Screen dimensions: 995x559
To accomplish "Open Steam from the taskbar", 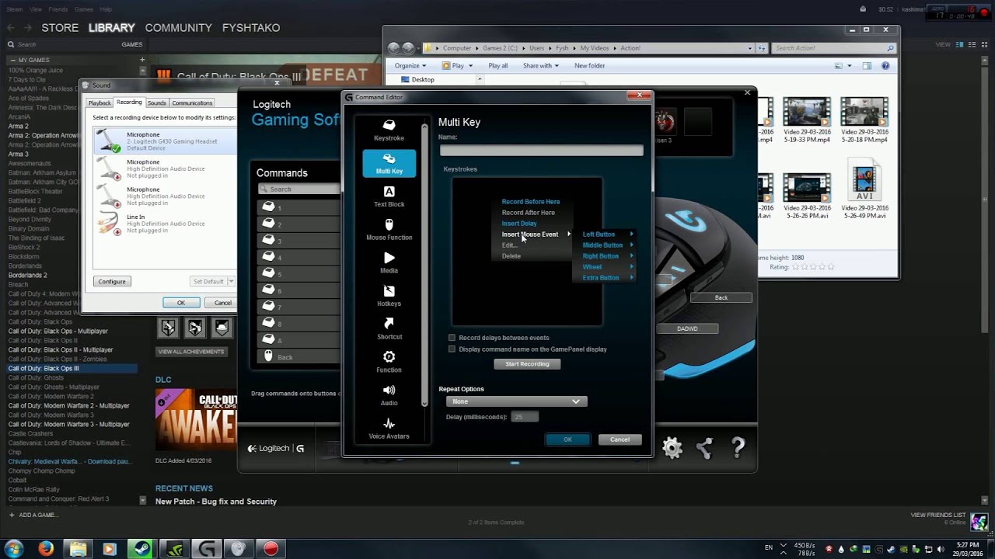I will tap(141, 548).
